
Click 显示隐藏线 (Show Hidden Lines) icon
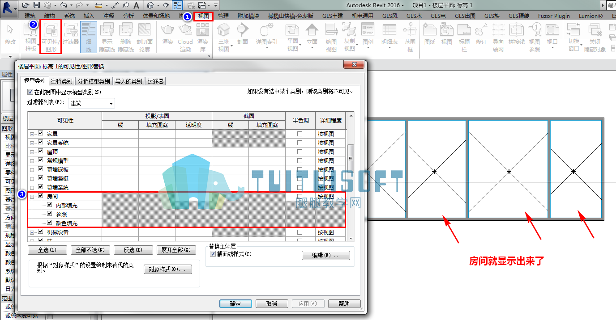click(107, 38)
